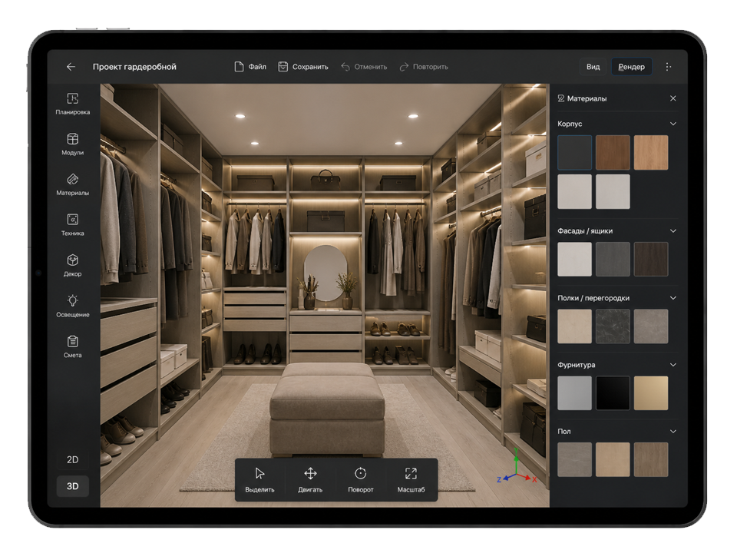Screen dimensions: 737x553
Task: Open the Файл menu
Action: 250,67
